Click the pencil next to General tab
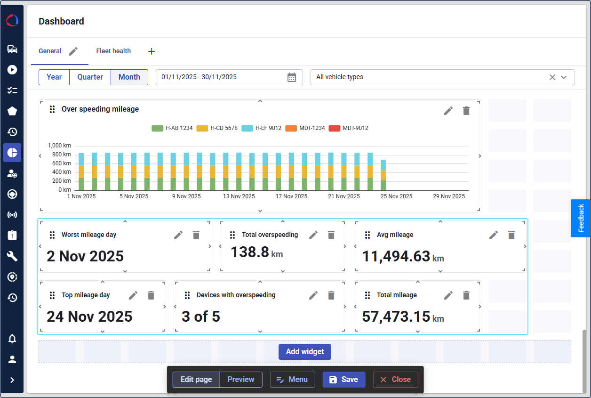This screenshot has height=398, width=591. (72, 51)
